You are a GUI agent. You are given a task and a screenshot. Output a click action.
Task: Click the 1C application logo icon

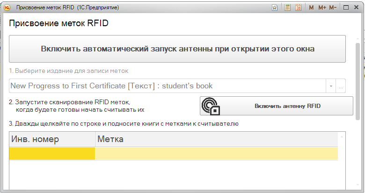tap(7, 8)
